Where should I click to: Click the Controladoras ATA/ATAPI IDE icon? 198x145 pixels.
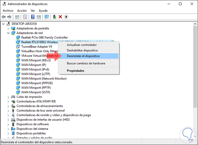tap(13, 101)
